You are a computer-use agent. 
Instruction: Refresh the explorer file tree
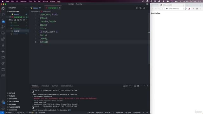(21, 20)
